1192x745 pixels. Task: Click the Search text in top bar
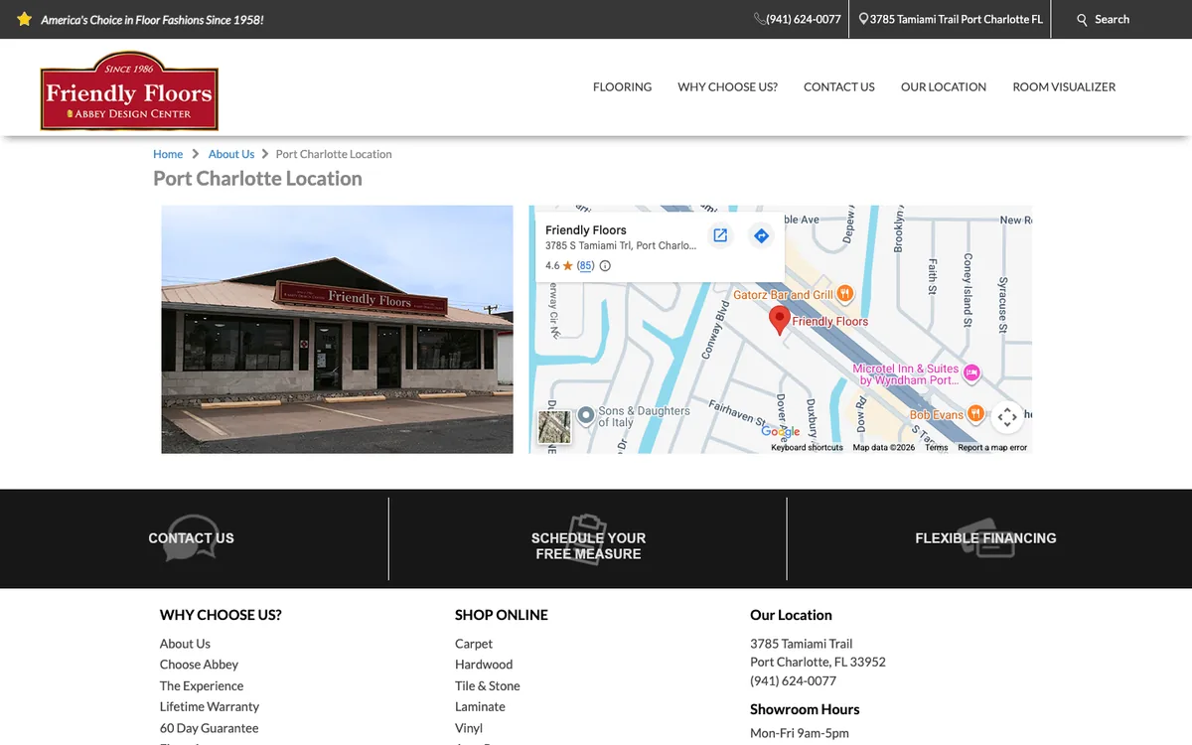pyautogui.click(x=1112, y=19)
